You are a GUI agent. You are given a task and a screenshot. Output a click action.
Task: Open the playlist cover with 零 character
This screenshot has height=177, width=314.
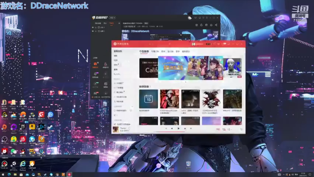[x=211, y=99]
